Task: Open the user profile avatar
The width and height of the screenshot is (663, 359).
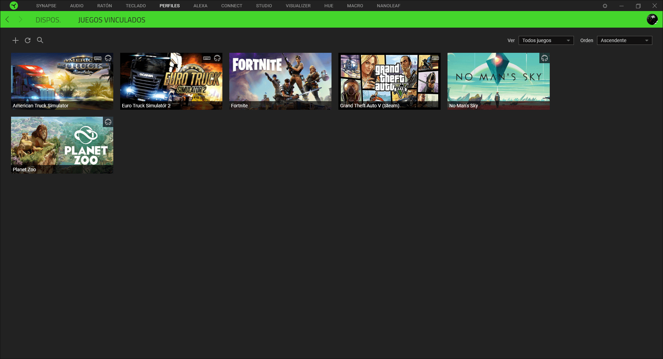Action: (x=652, y=19)
